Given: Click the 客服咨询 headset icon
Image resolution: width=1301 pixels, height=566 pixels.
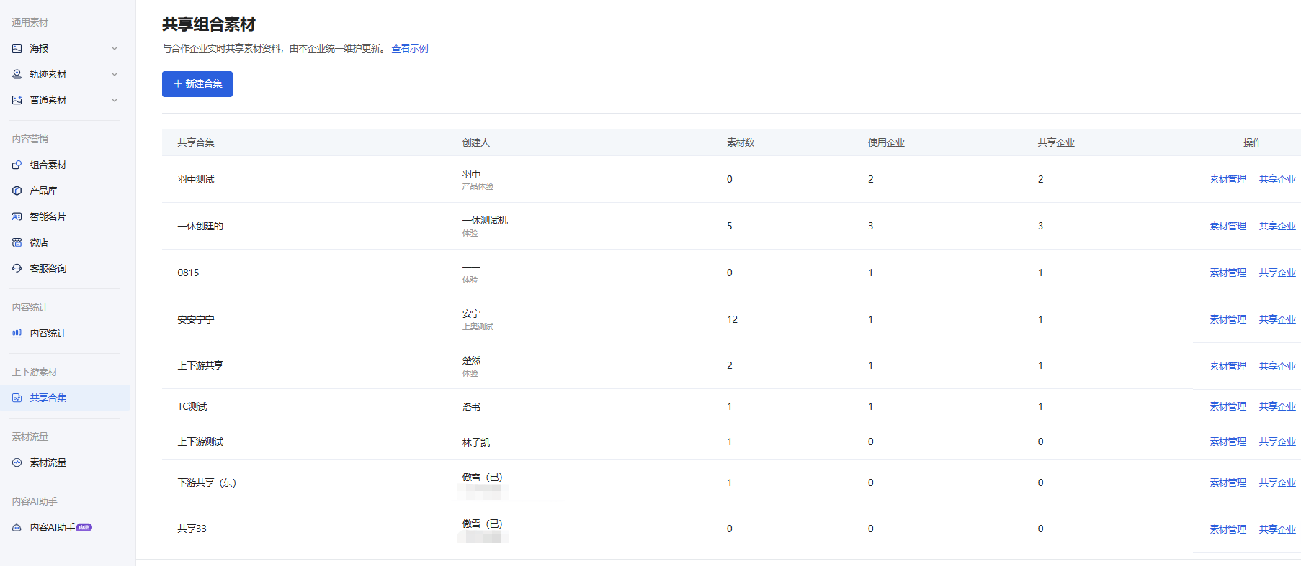Looking at the screenshot, I should (17, 268).
